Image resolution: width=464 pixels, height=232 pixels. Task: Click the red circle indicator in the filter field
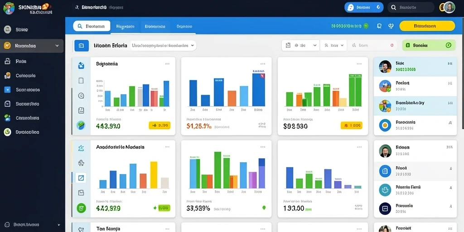(392, 46)
